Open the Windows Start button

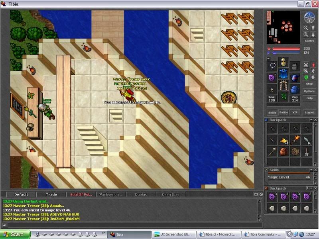coord(16,234)
